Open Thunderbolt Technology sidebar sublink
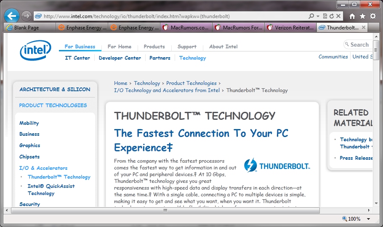Screen dimensions: 383x227 (59, 177)
